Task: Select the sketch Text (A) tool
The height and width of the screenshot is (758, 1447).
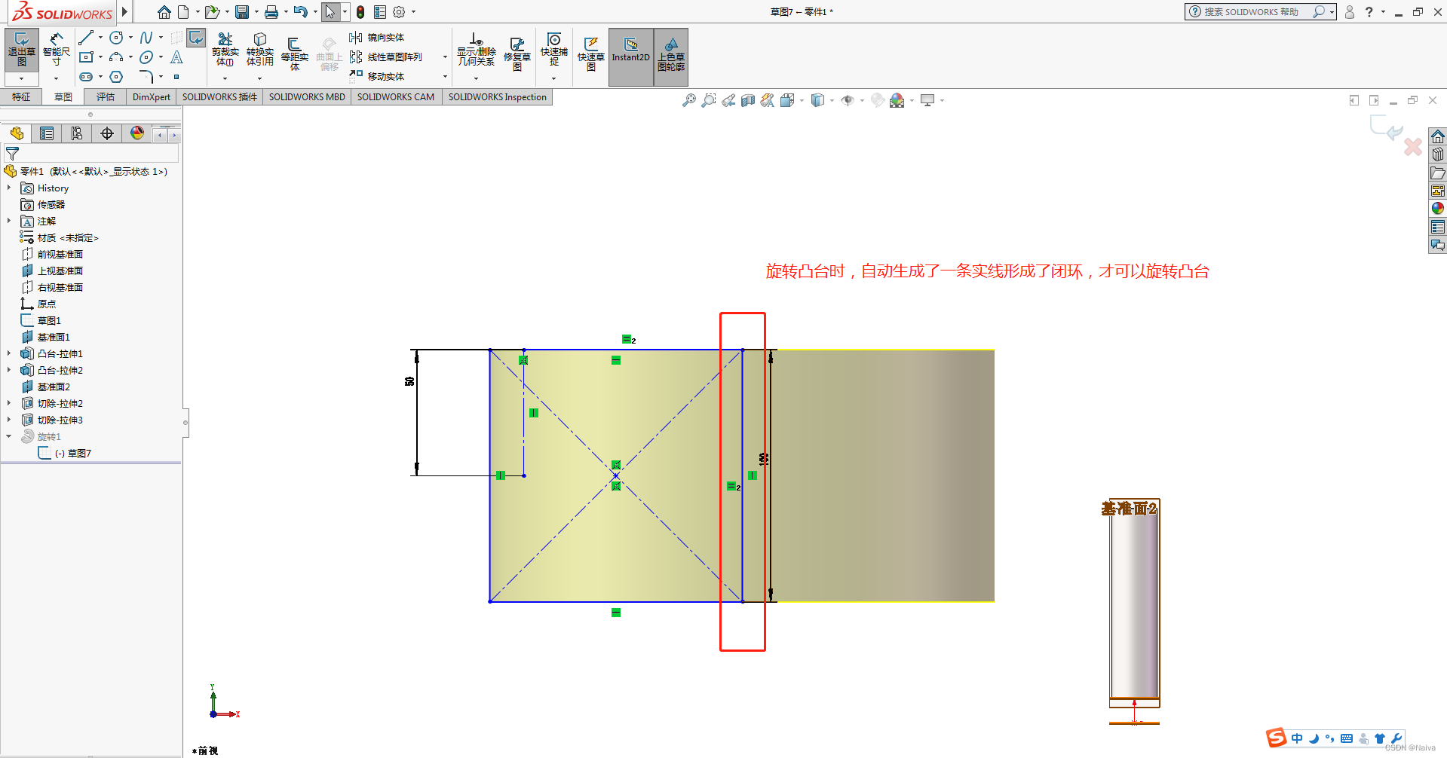Action: 176,57
